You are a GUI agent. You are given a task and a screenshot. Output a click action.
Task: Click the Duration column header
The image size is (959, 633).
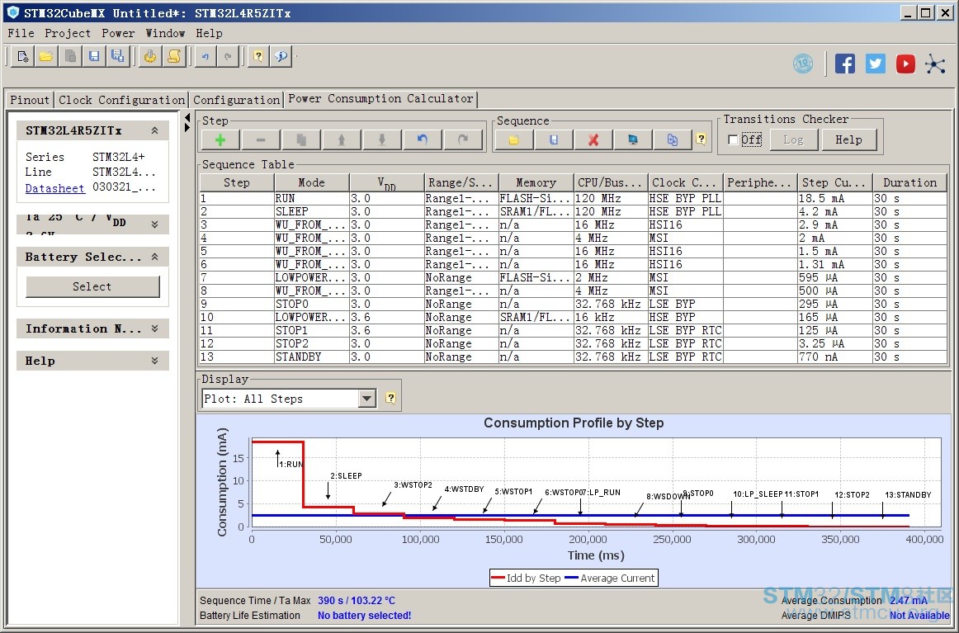coord(909,182)
